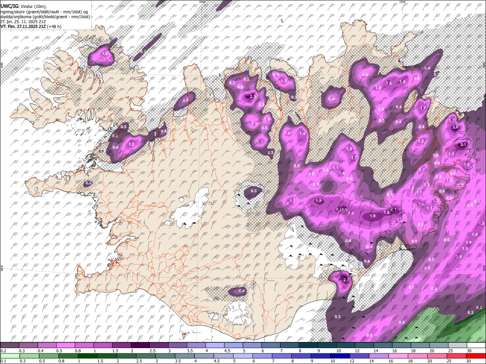Pick the pale lavender 4 snow scale swatch
Image resolution: width=486 pixels, height=364 pixels.
coord(214,345)
